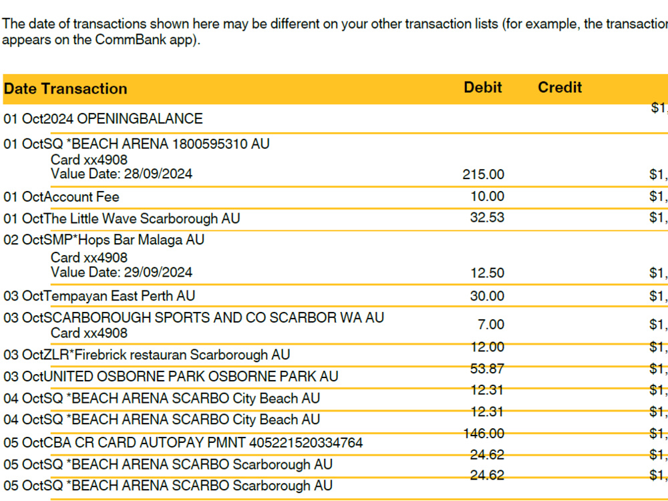Select the 215.00 debit amount

point(484,174)
